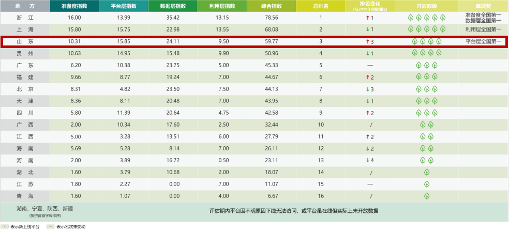
Task: Click the dash rank change in 广东 row
Action: point(370,66)
